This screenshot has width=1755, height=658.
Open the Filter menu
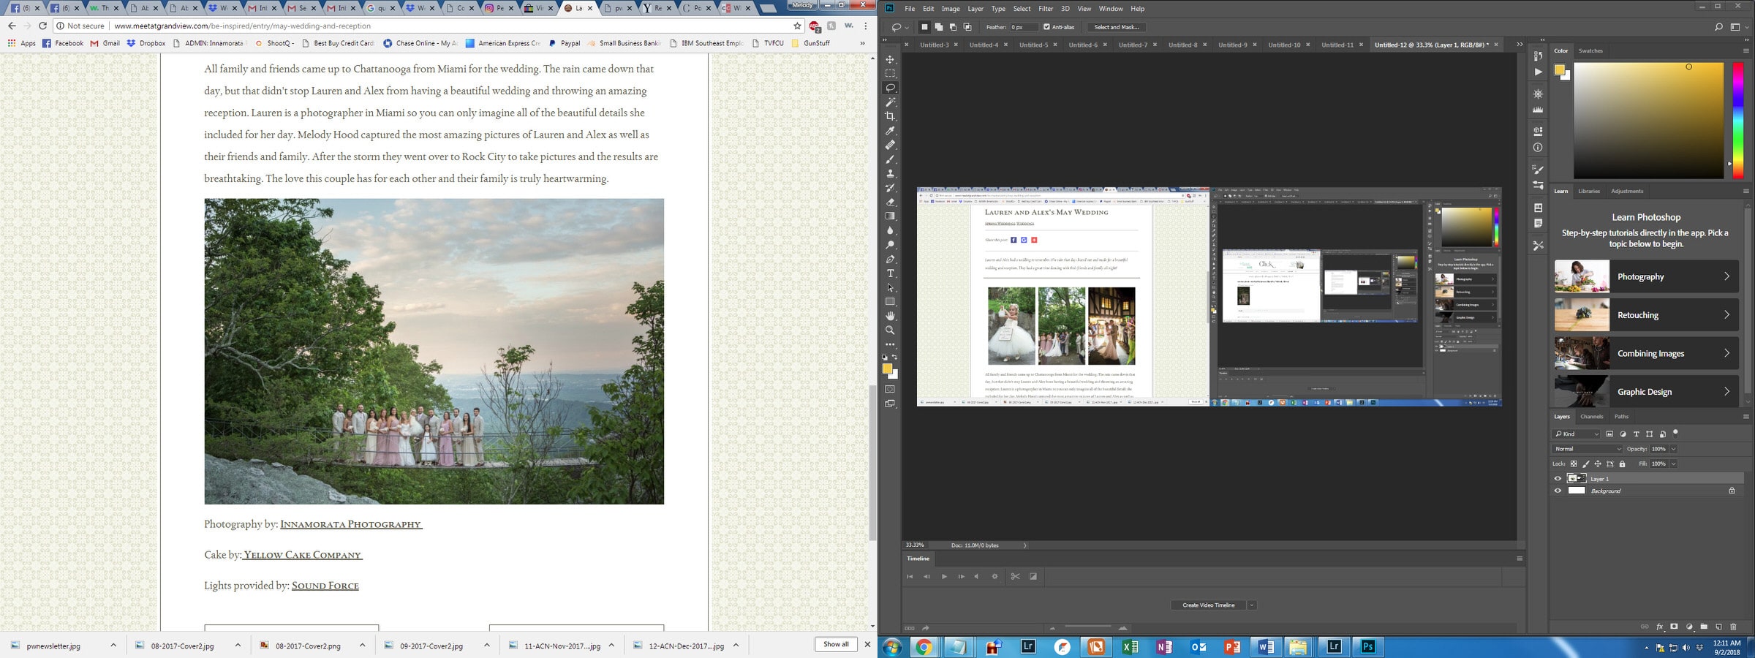click(x=1046, y=9)
